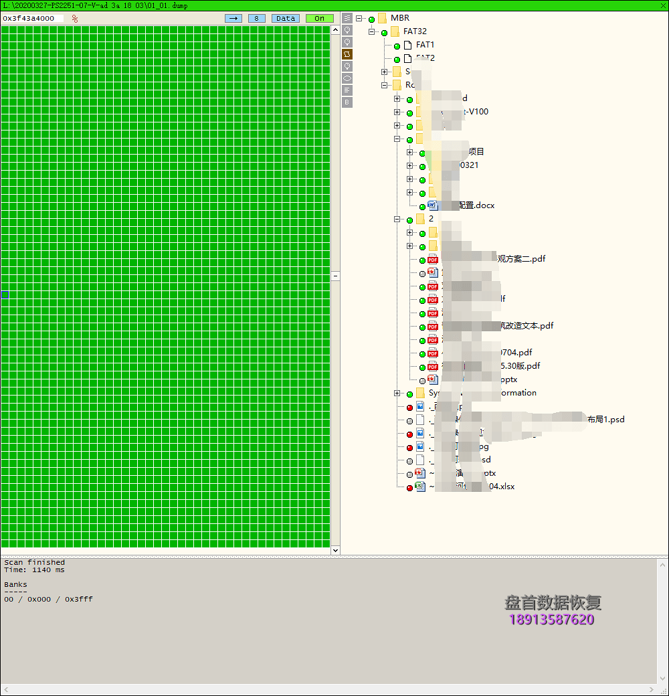The width and height of the screenshot is (669, 696).
Task: Click the FAT1 file page icon
Action: (x=407, y=45)
